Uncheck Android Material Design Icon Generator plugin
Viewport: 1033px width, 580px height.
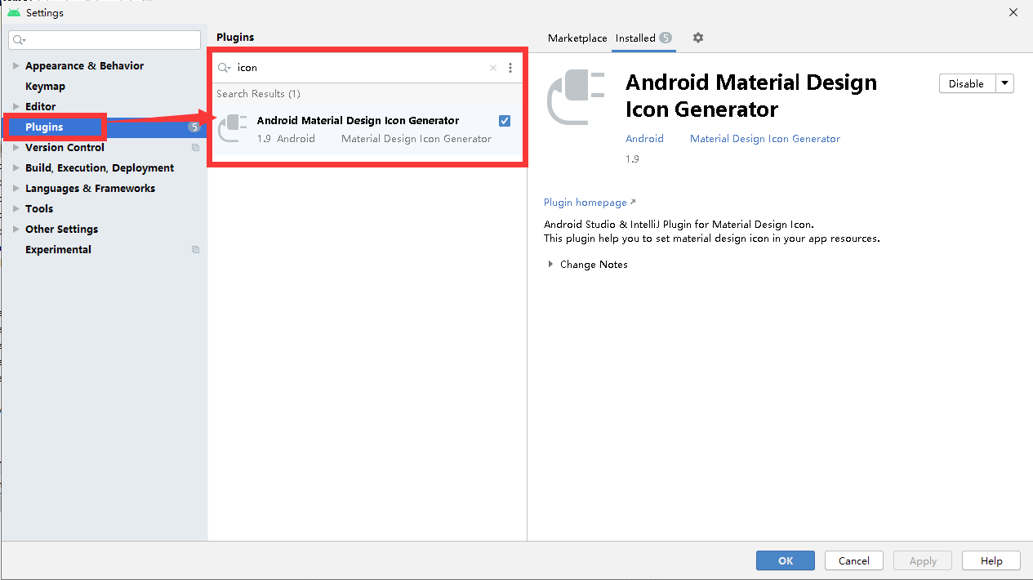tap(505, 121)
